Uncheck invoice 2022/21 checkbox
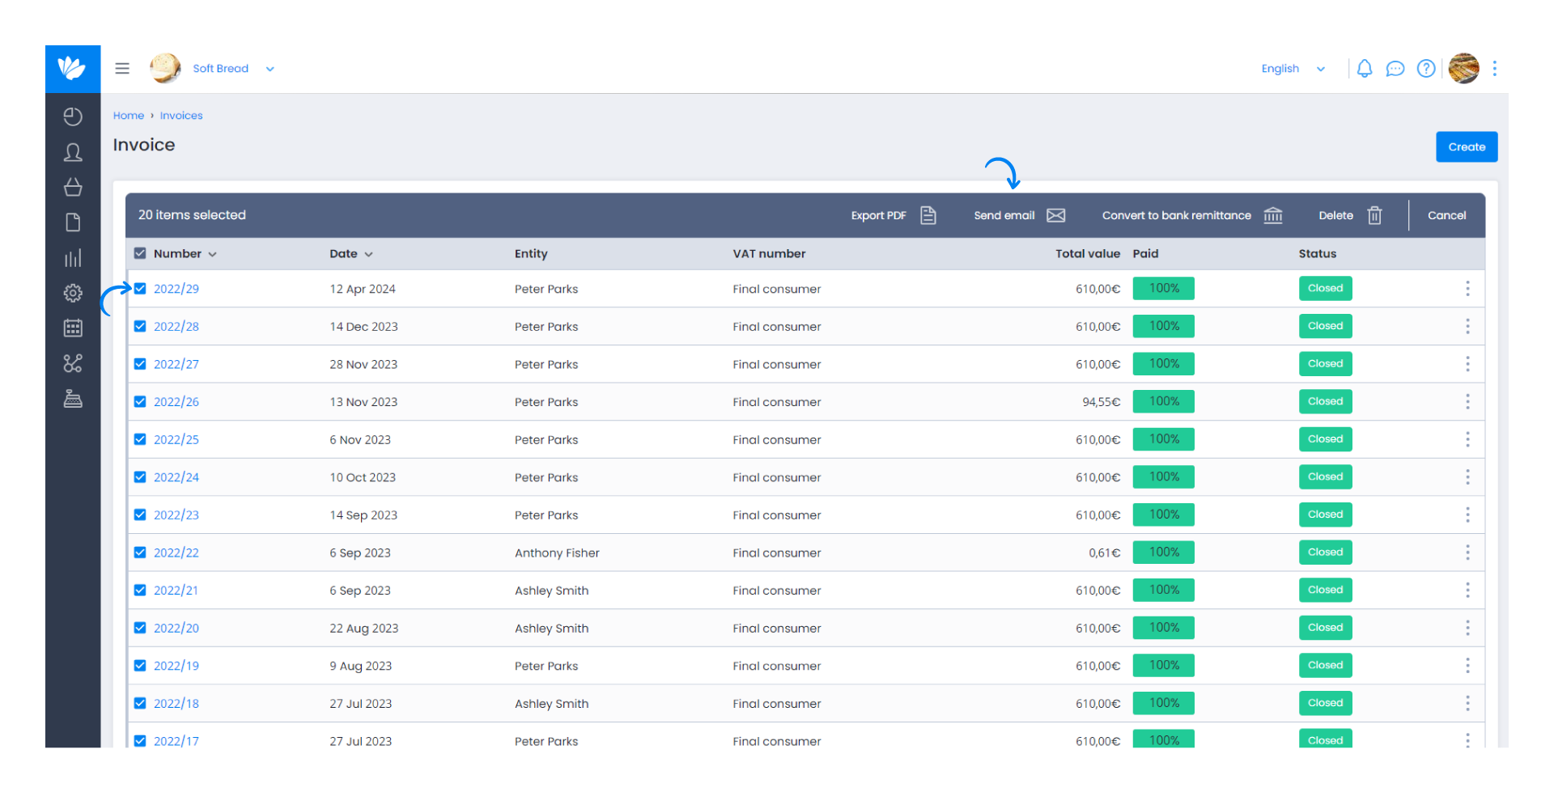Screen dimensions: 1554x792 [x=140, y=590]
